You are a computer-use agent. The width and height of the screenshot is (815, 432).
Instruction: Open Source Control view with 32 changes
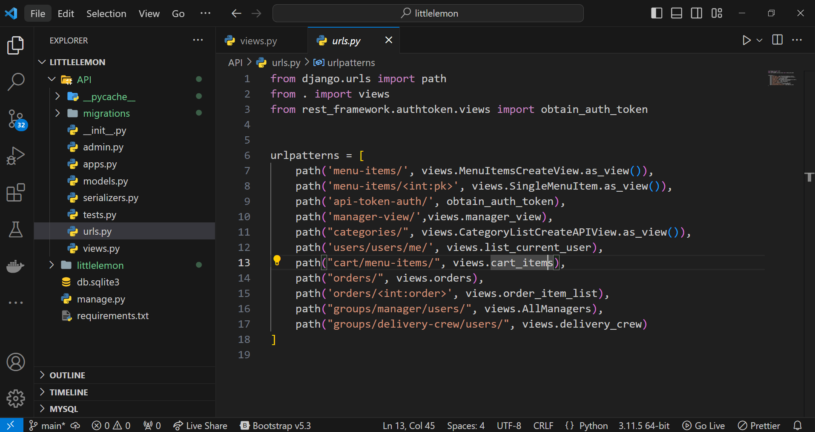(16, 119)
